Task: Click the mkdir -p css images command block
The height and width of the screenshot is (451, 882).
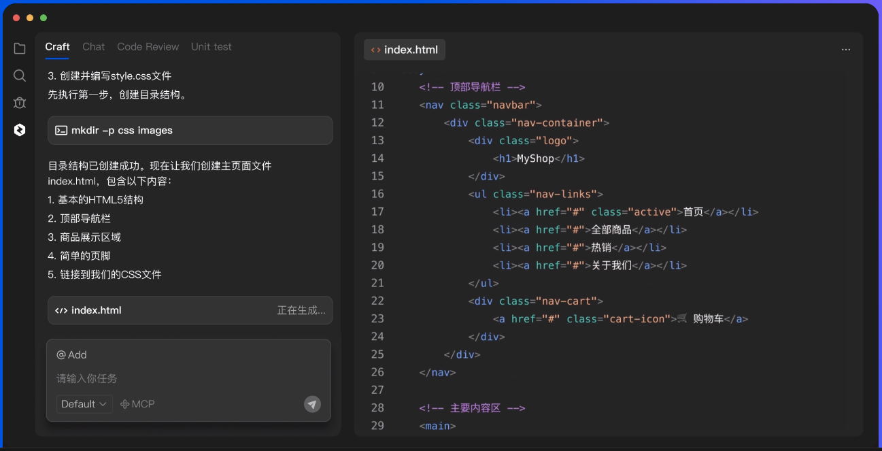Action: (190, 131)
